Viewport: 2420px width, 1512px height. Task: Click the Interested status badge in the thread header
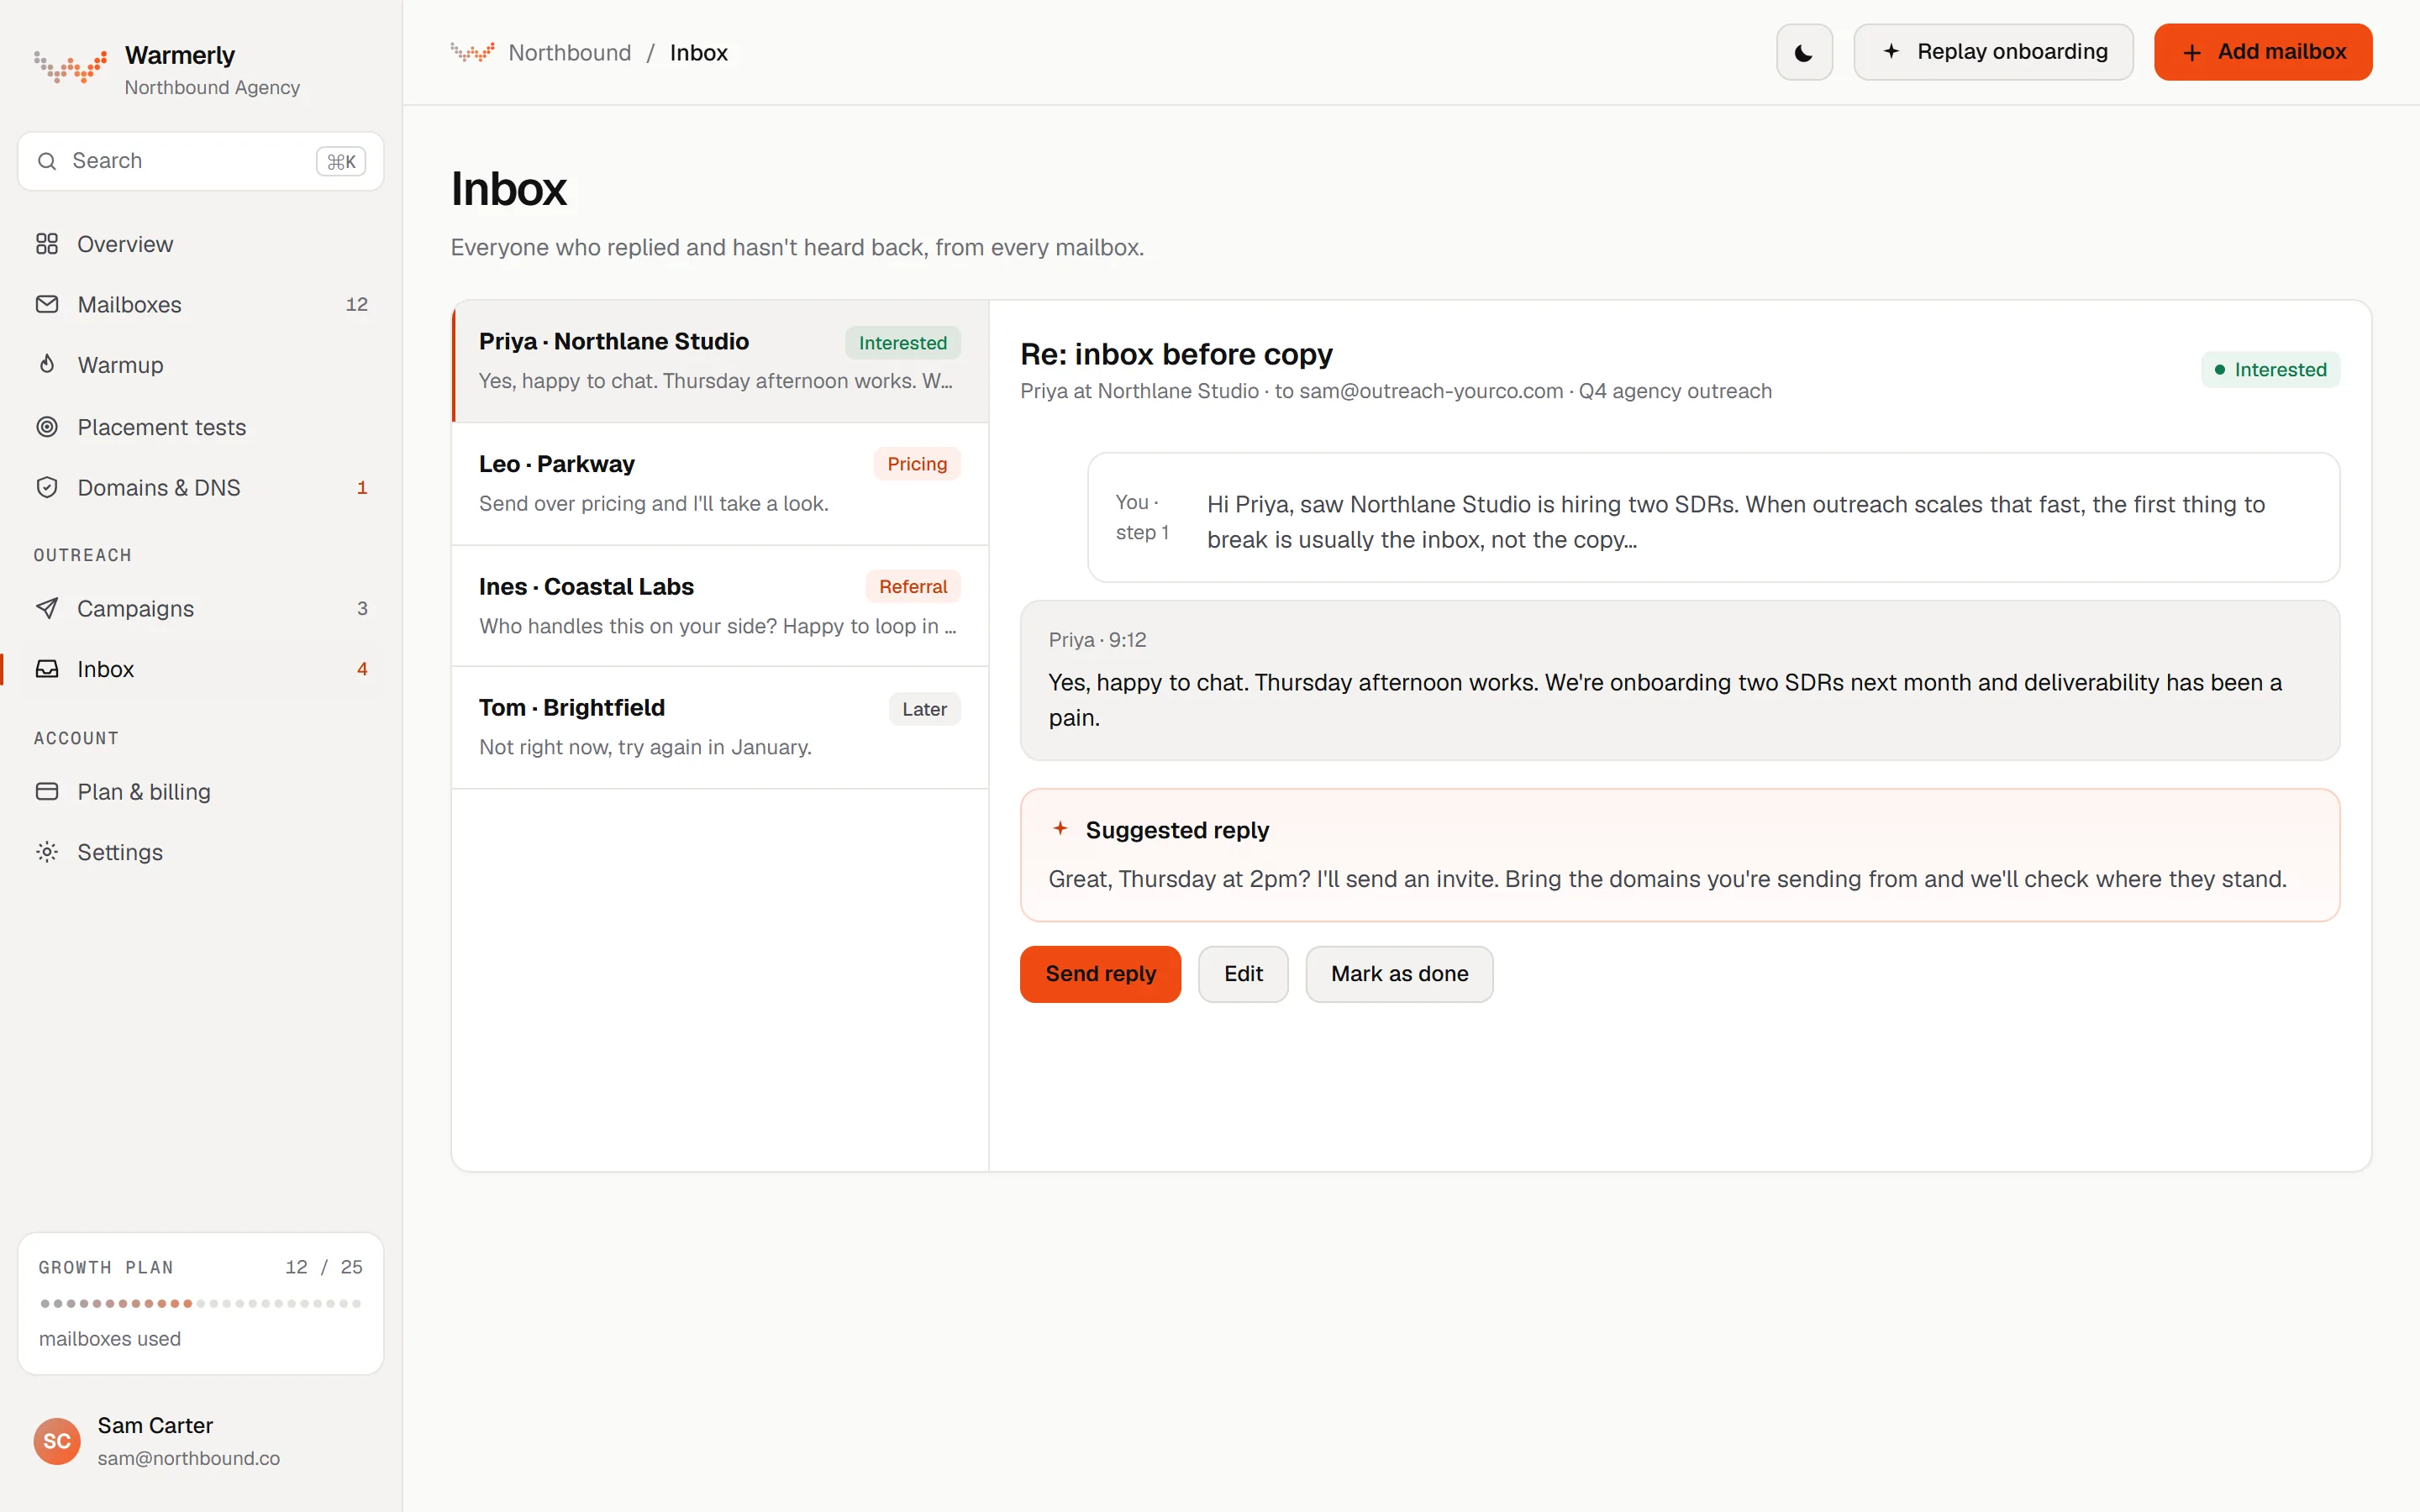click(x=2270, y=369)
